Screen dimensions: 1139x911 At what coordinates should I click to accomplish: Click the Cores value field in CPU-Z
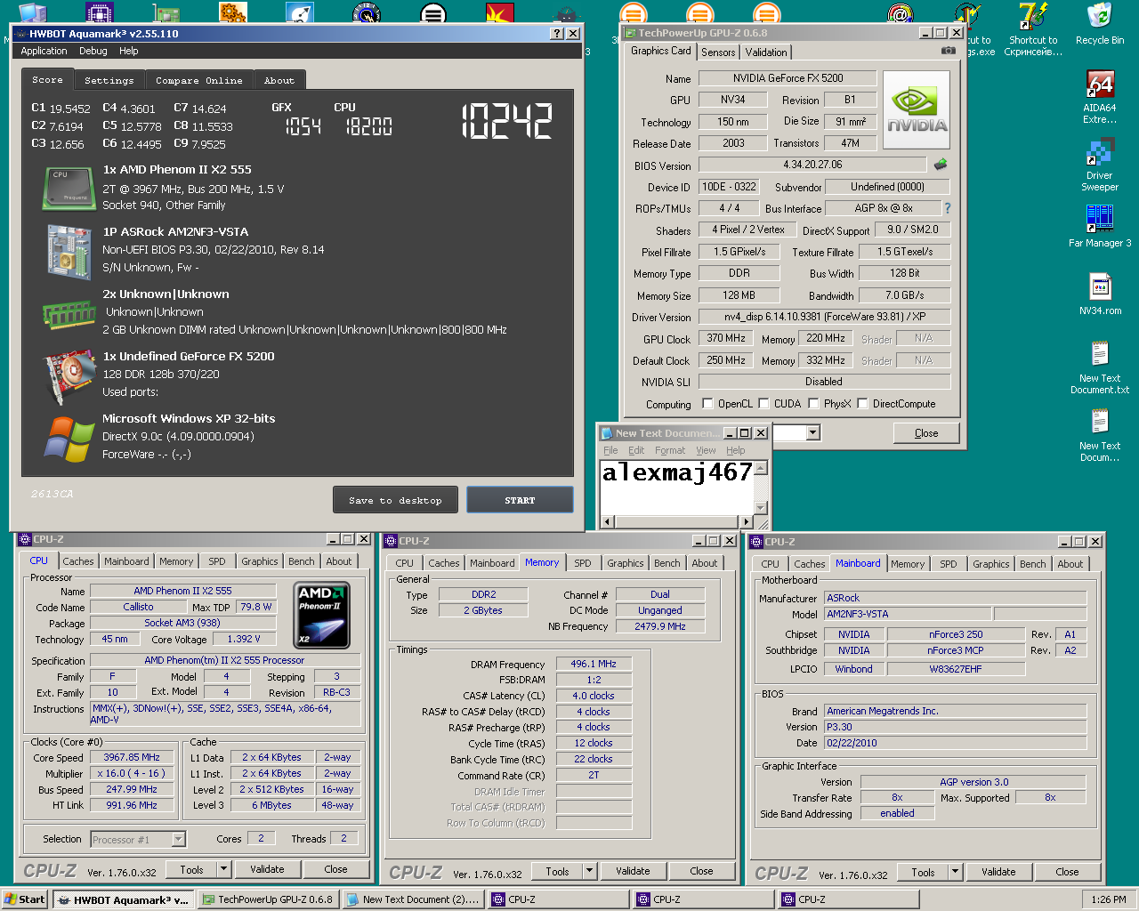[x=261, y=838]
